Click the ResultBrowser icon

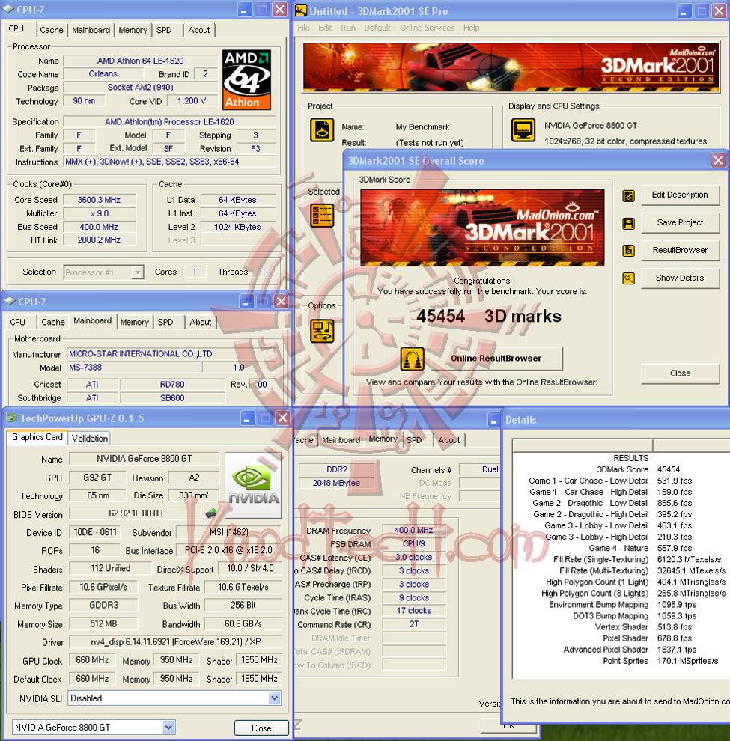(628, 251)
